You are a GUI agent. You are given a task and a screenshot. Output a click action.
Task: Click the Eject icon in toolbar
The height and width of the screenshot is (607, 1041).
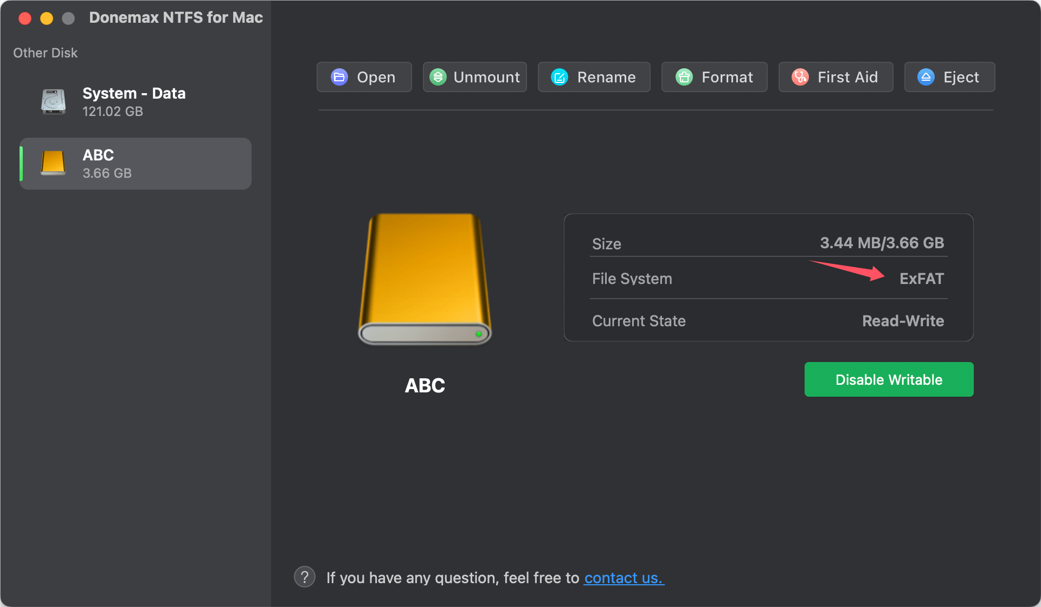click(x=926, y=77)
